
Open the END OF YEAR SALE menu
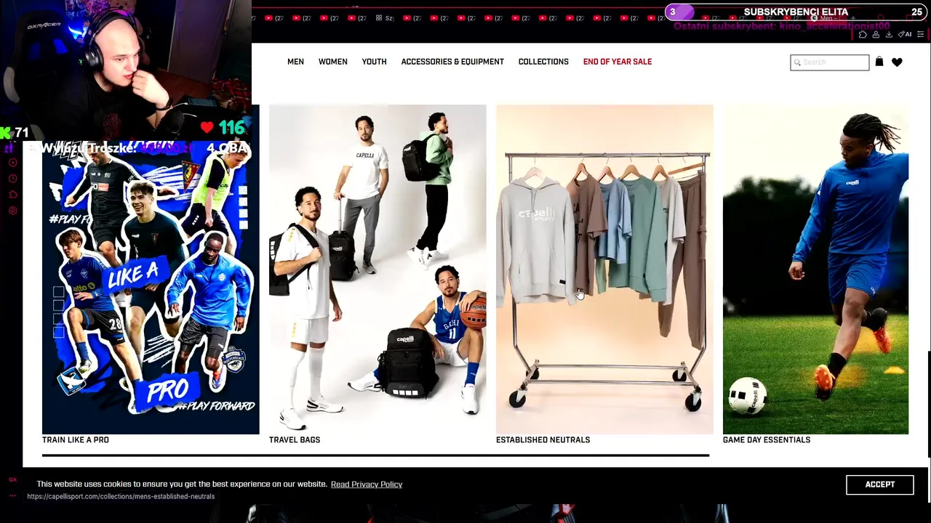[618, 62]
